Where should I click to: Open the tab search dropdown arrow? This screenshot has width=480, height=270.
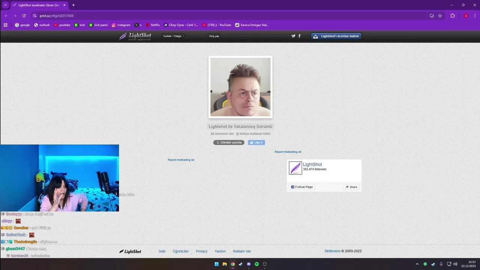click(x=5, y=5)
